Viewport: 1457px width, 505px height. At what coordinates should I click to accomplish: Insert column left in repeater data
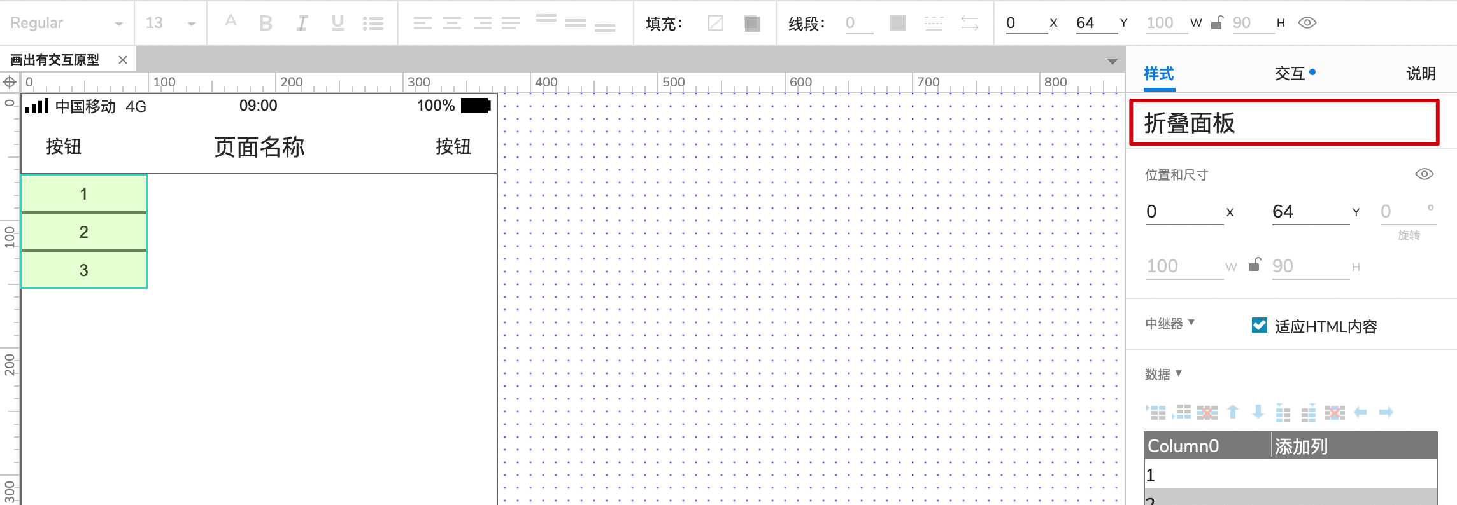tap(1283, 413)
